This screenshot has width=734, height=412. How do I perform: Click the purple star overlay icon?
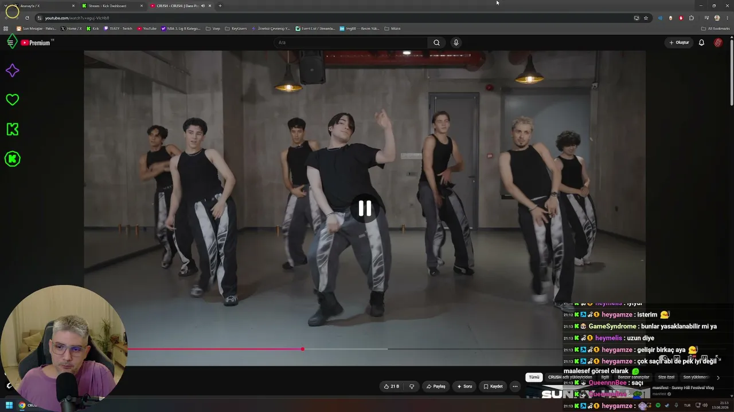12,70
